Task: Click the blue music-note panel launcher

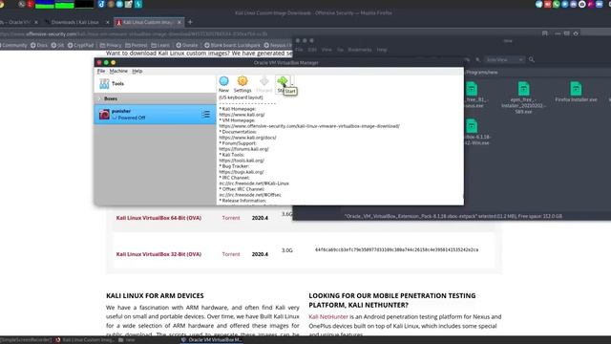Action: (102, 4)
